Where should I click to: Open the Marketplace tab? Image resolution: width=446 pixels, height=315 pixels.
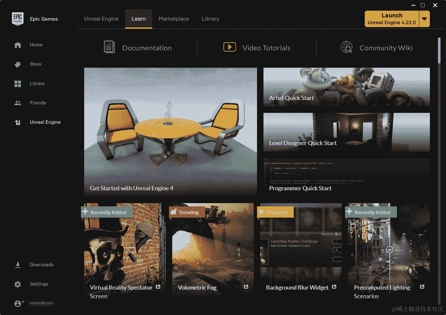pyautogui.click(x=174, y=19)
